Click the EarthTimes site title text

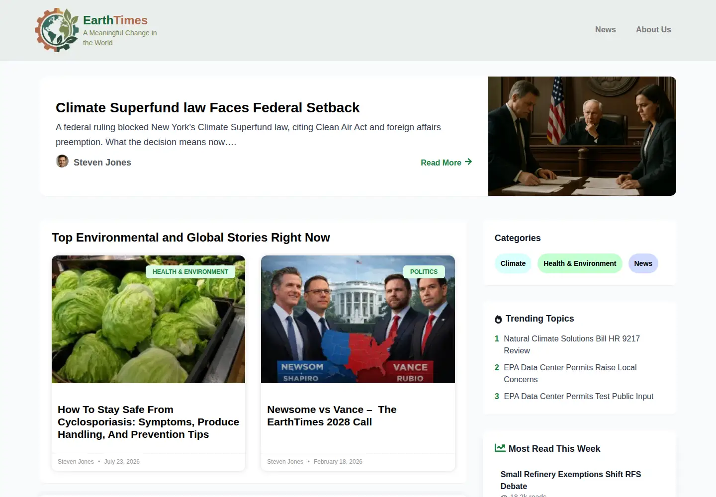click(115, 20)
